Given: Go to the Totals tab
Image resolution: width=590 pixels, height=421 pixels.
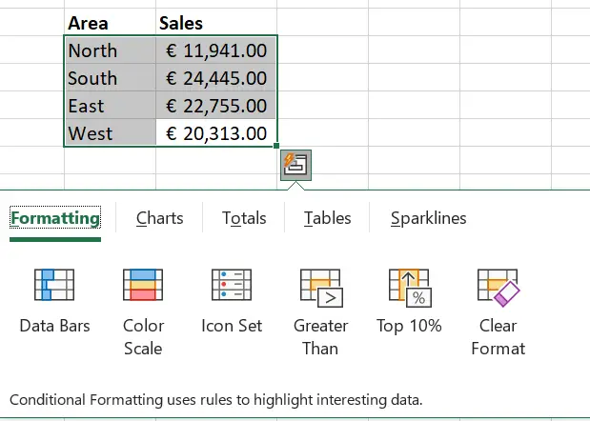Looking at the screenshot, I should click(244, 218).
